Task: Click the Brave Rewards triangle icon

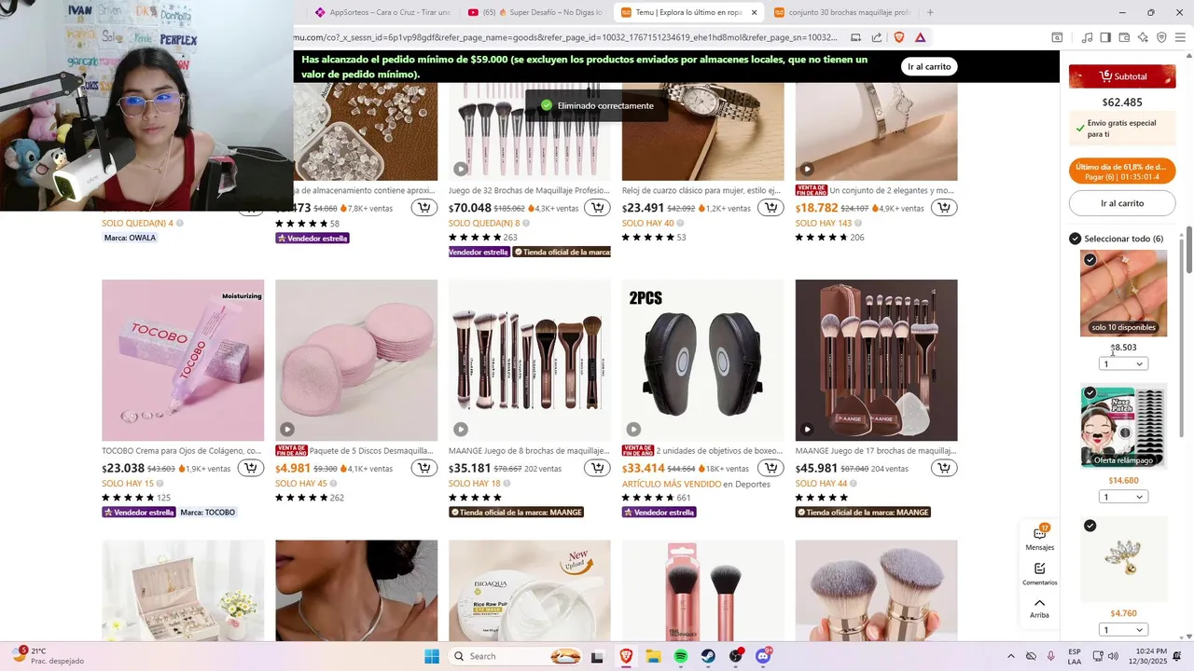Action: [x=921, y=37]
